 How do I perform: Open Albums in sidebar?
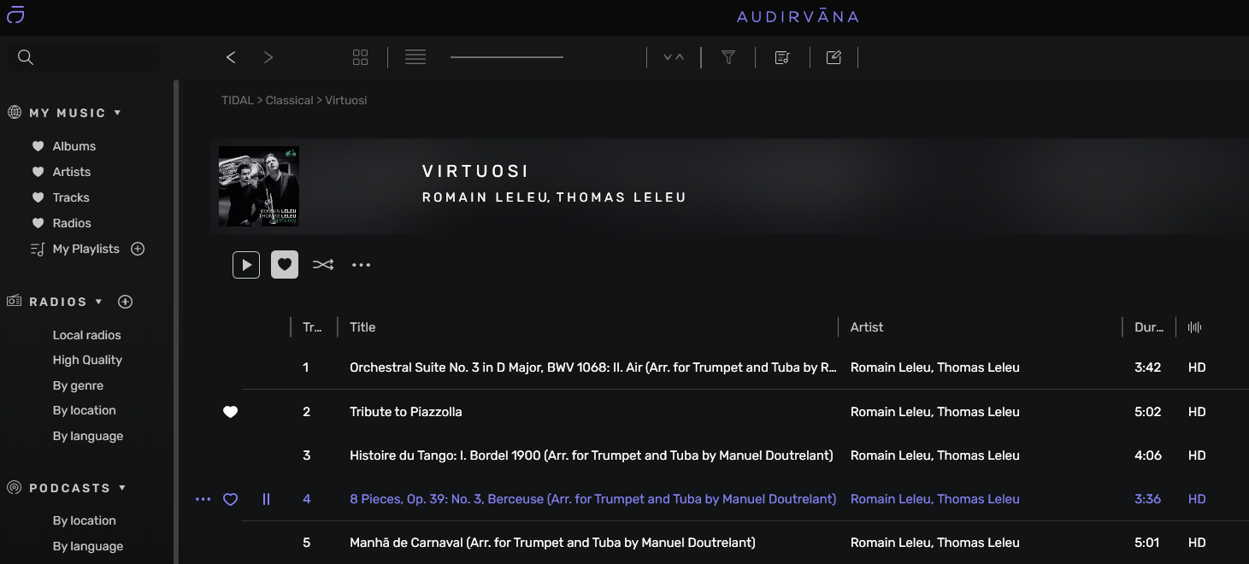coord(74,146)
